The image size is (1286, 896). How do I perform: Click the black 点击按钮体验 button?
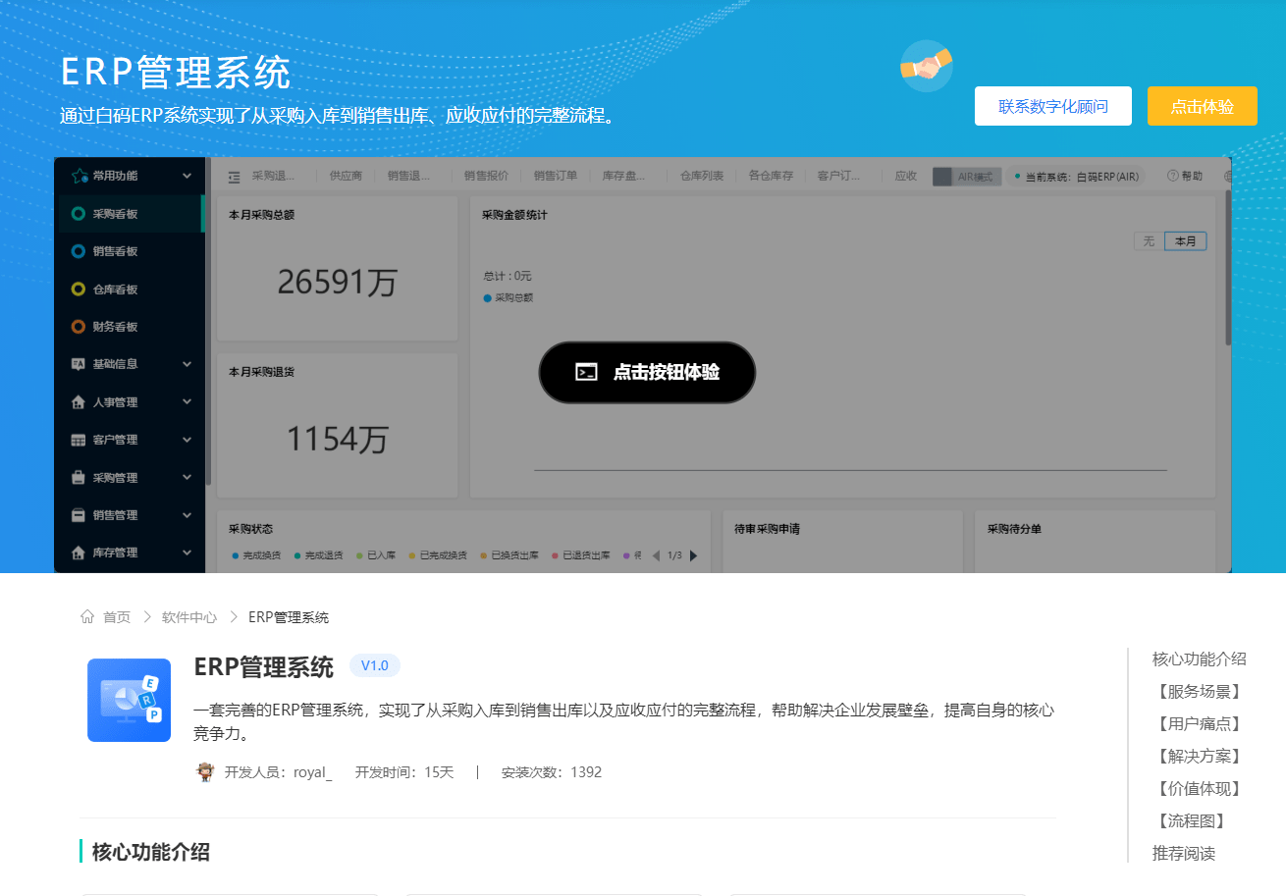pyautogui.click(x=647, y=372)
